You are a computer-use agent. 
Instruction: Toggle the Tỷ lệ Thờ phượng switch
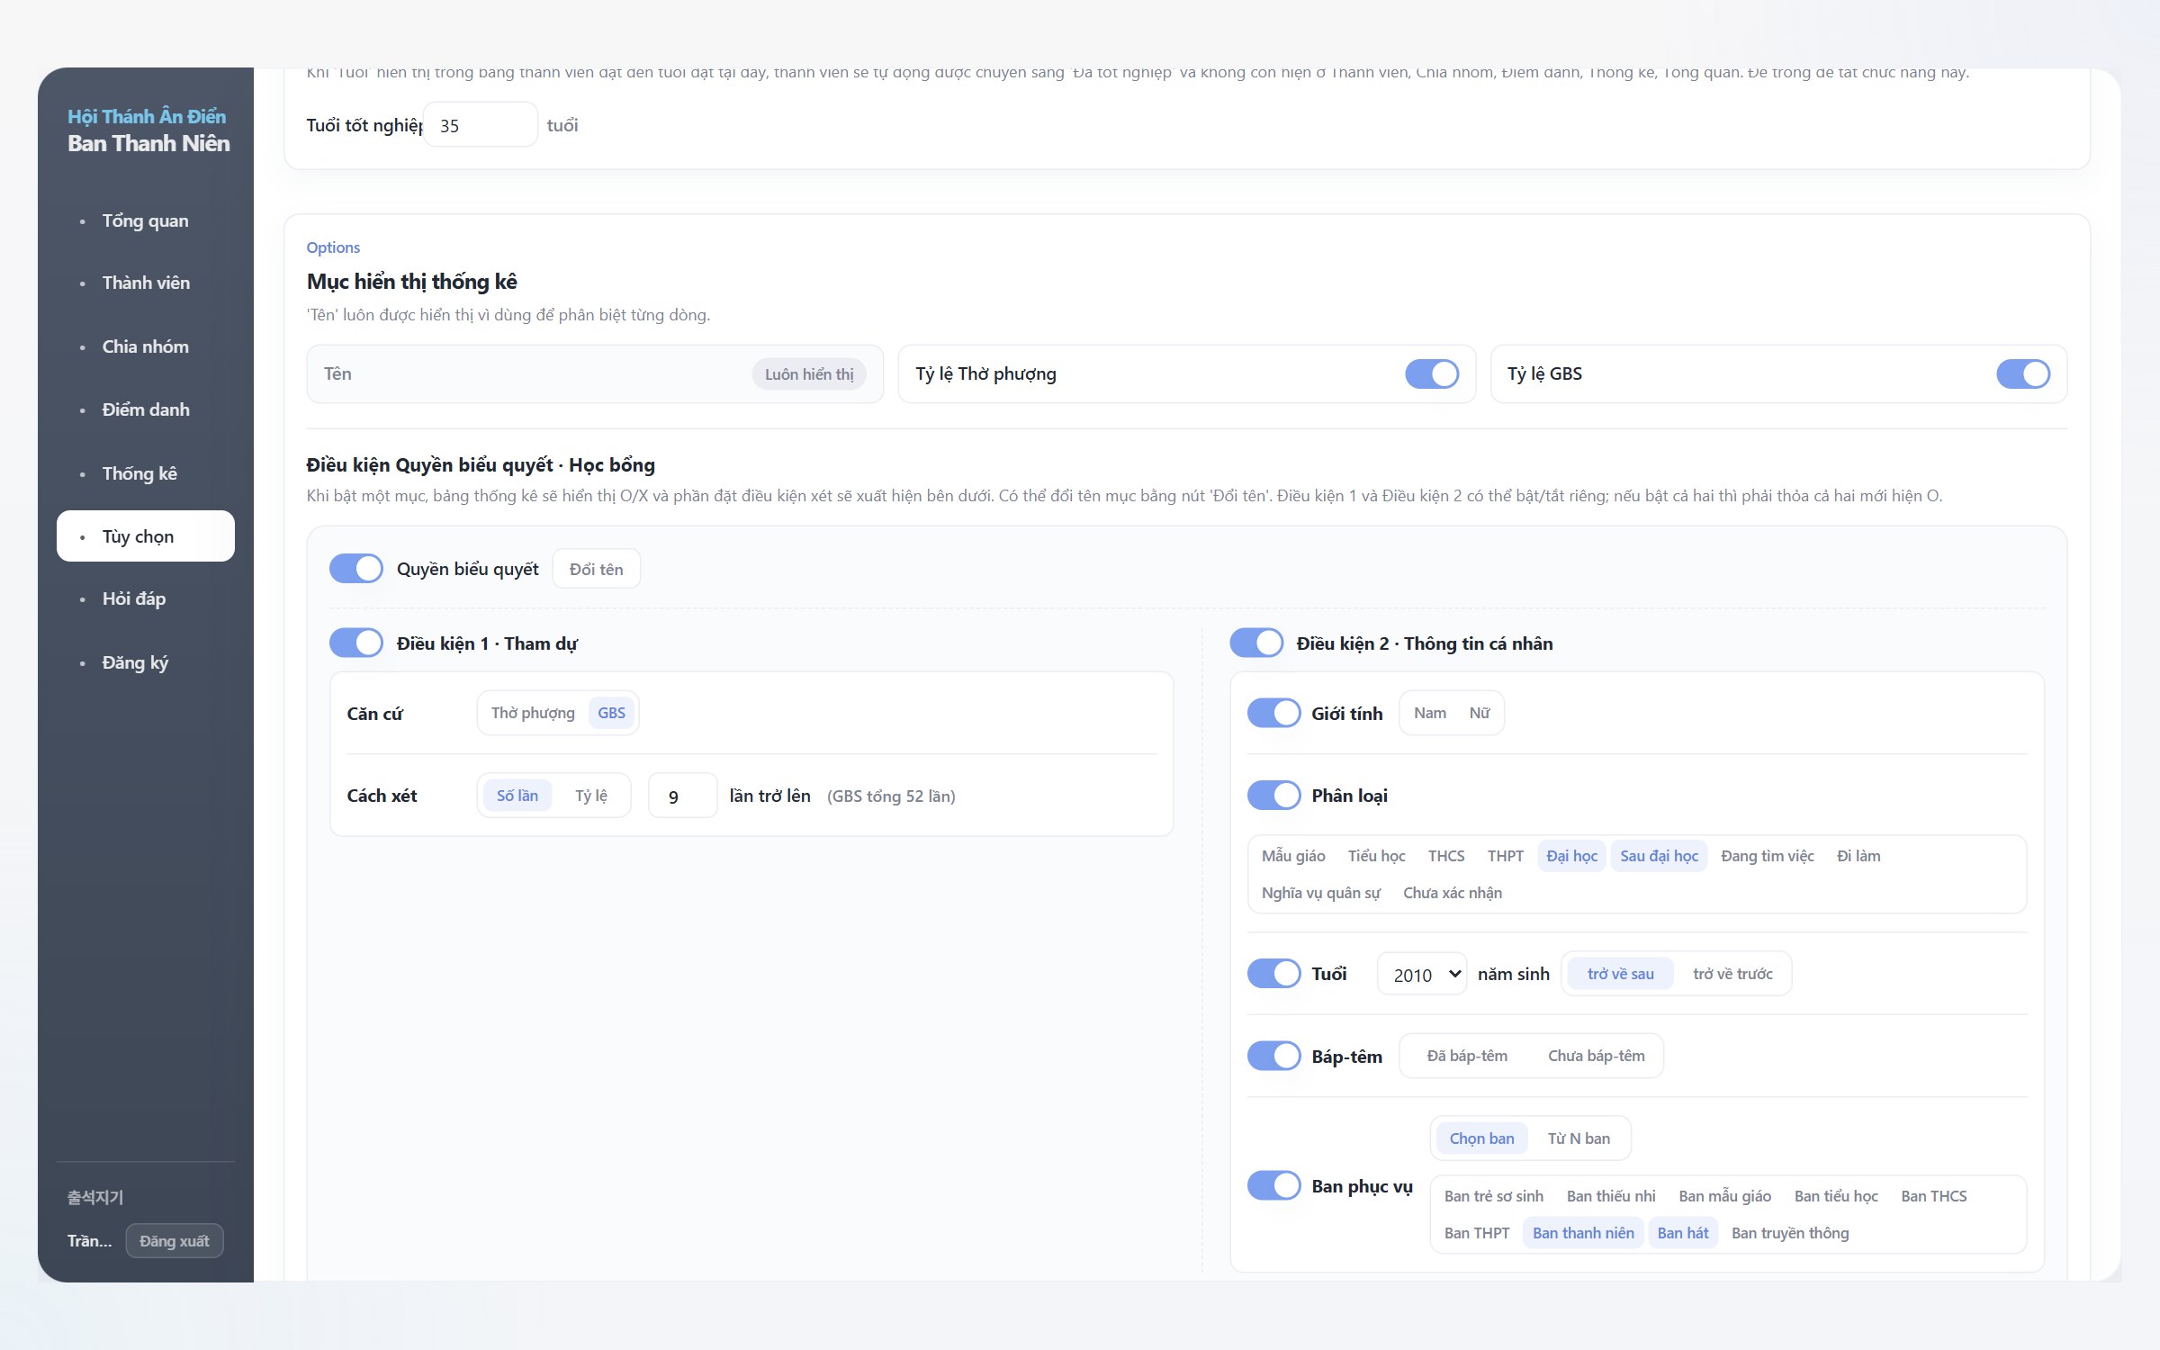click(x=1431, y=373)
